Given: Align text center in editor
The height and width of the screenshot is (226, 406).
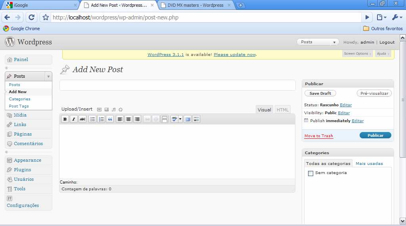Looking at the screenshot, I should [x=128, y=119].
